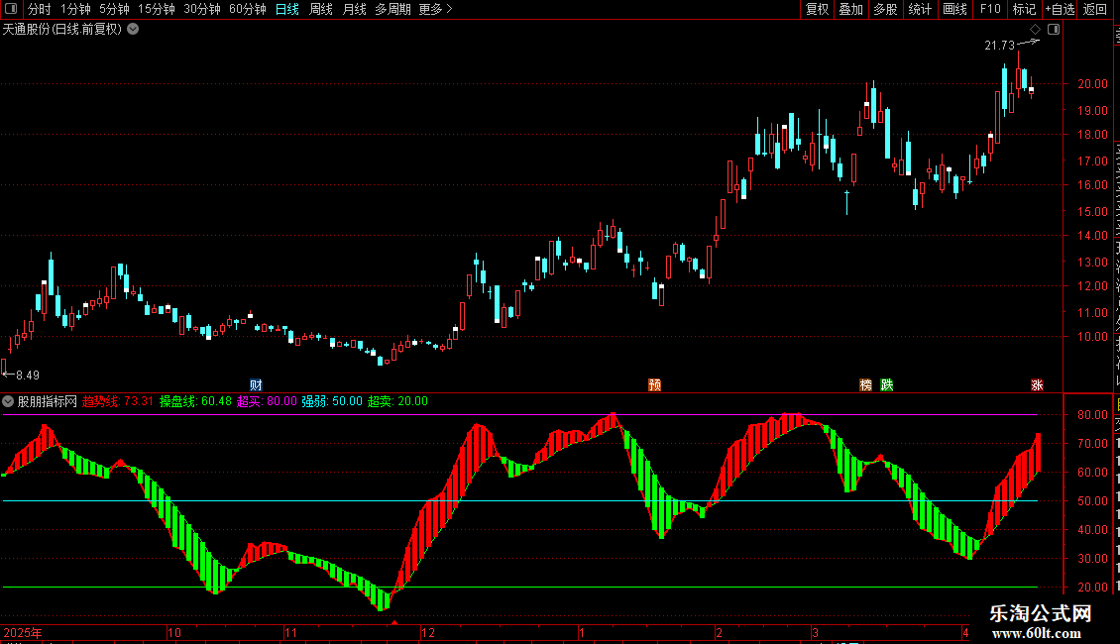Click the magenta 超买 80 line
Screen dimensions: 1120x644
[520, 414]
